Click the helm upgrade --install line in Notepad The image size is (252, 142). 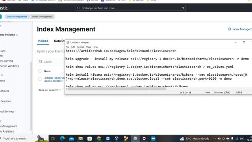(x=157, y=59)
